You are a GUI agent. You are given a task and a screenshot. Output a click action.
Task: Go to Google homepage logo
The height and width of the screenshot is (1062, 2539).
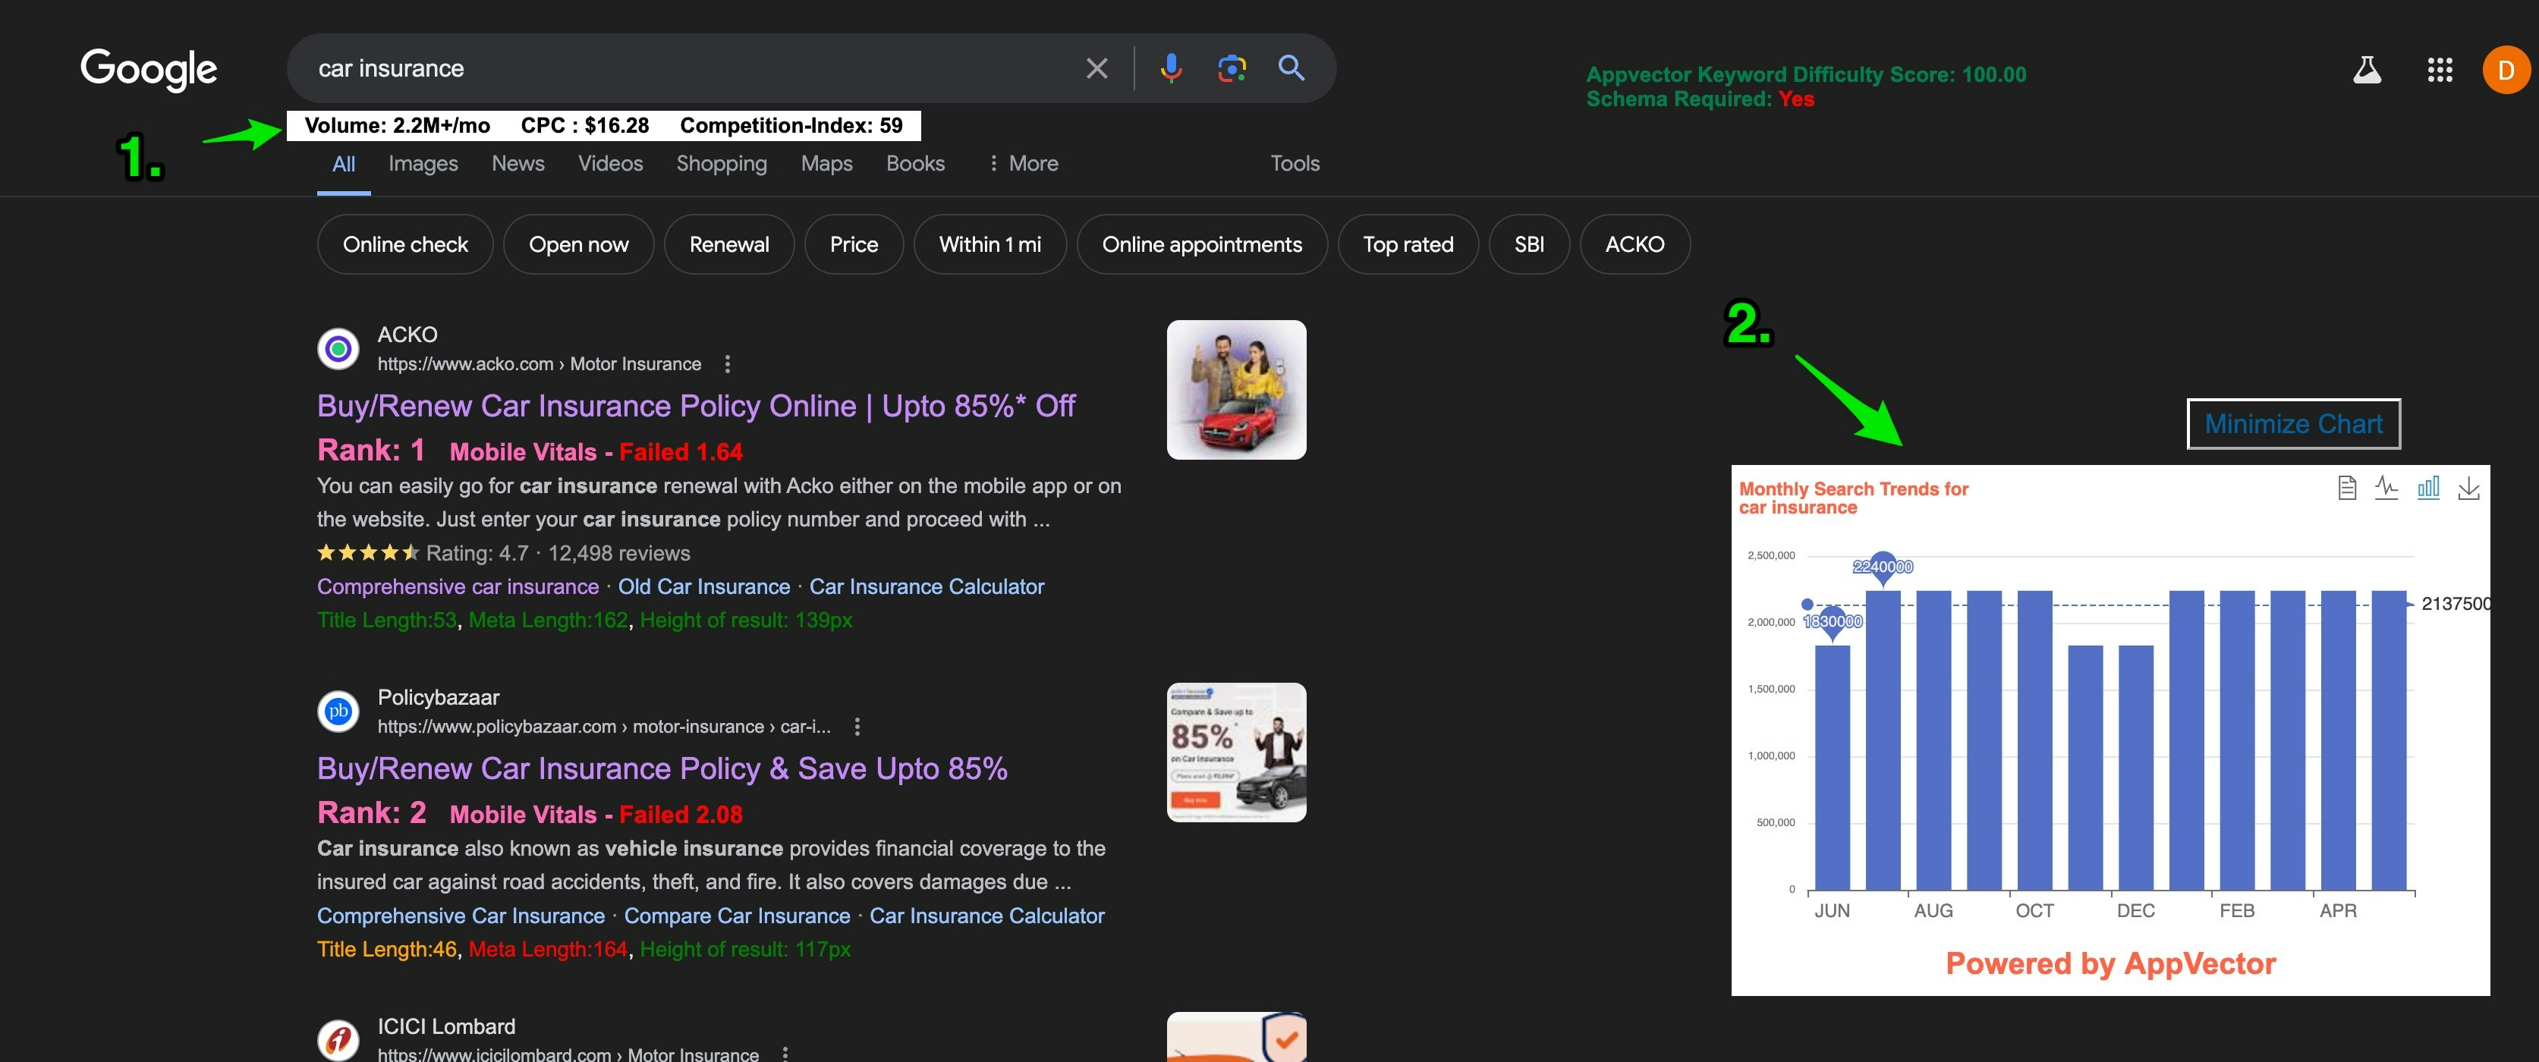pos(149,69)
